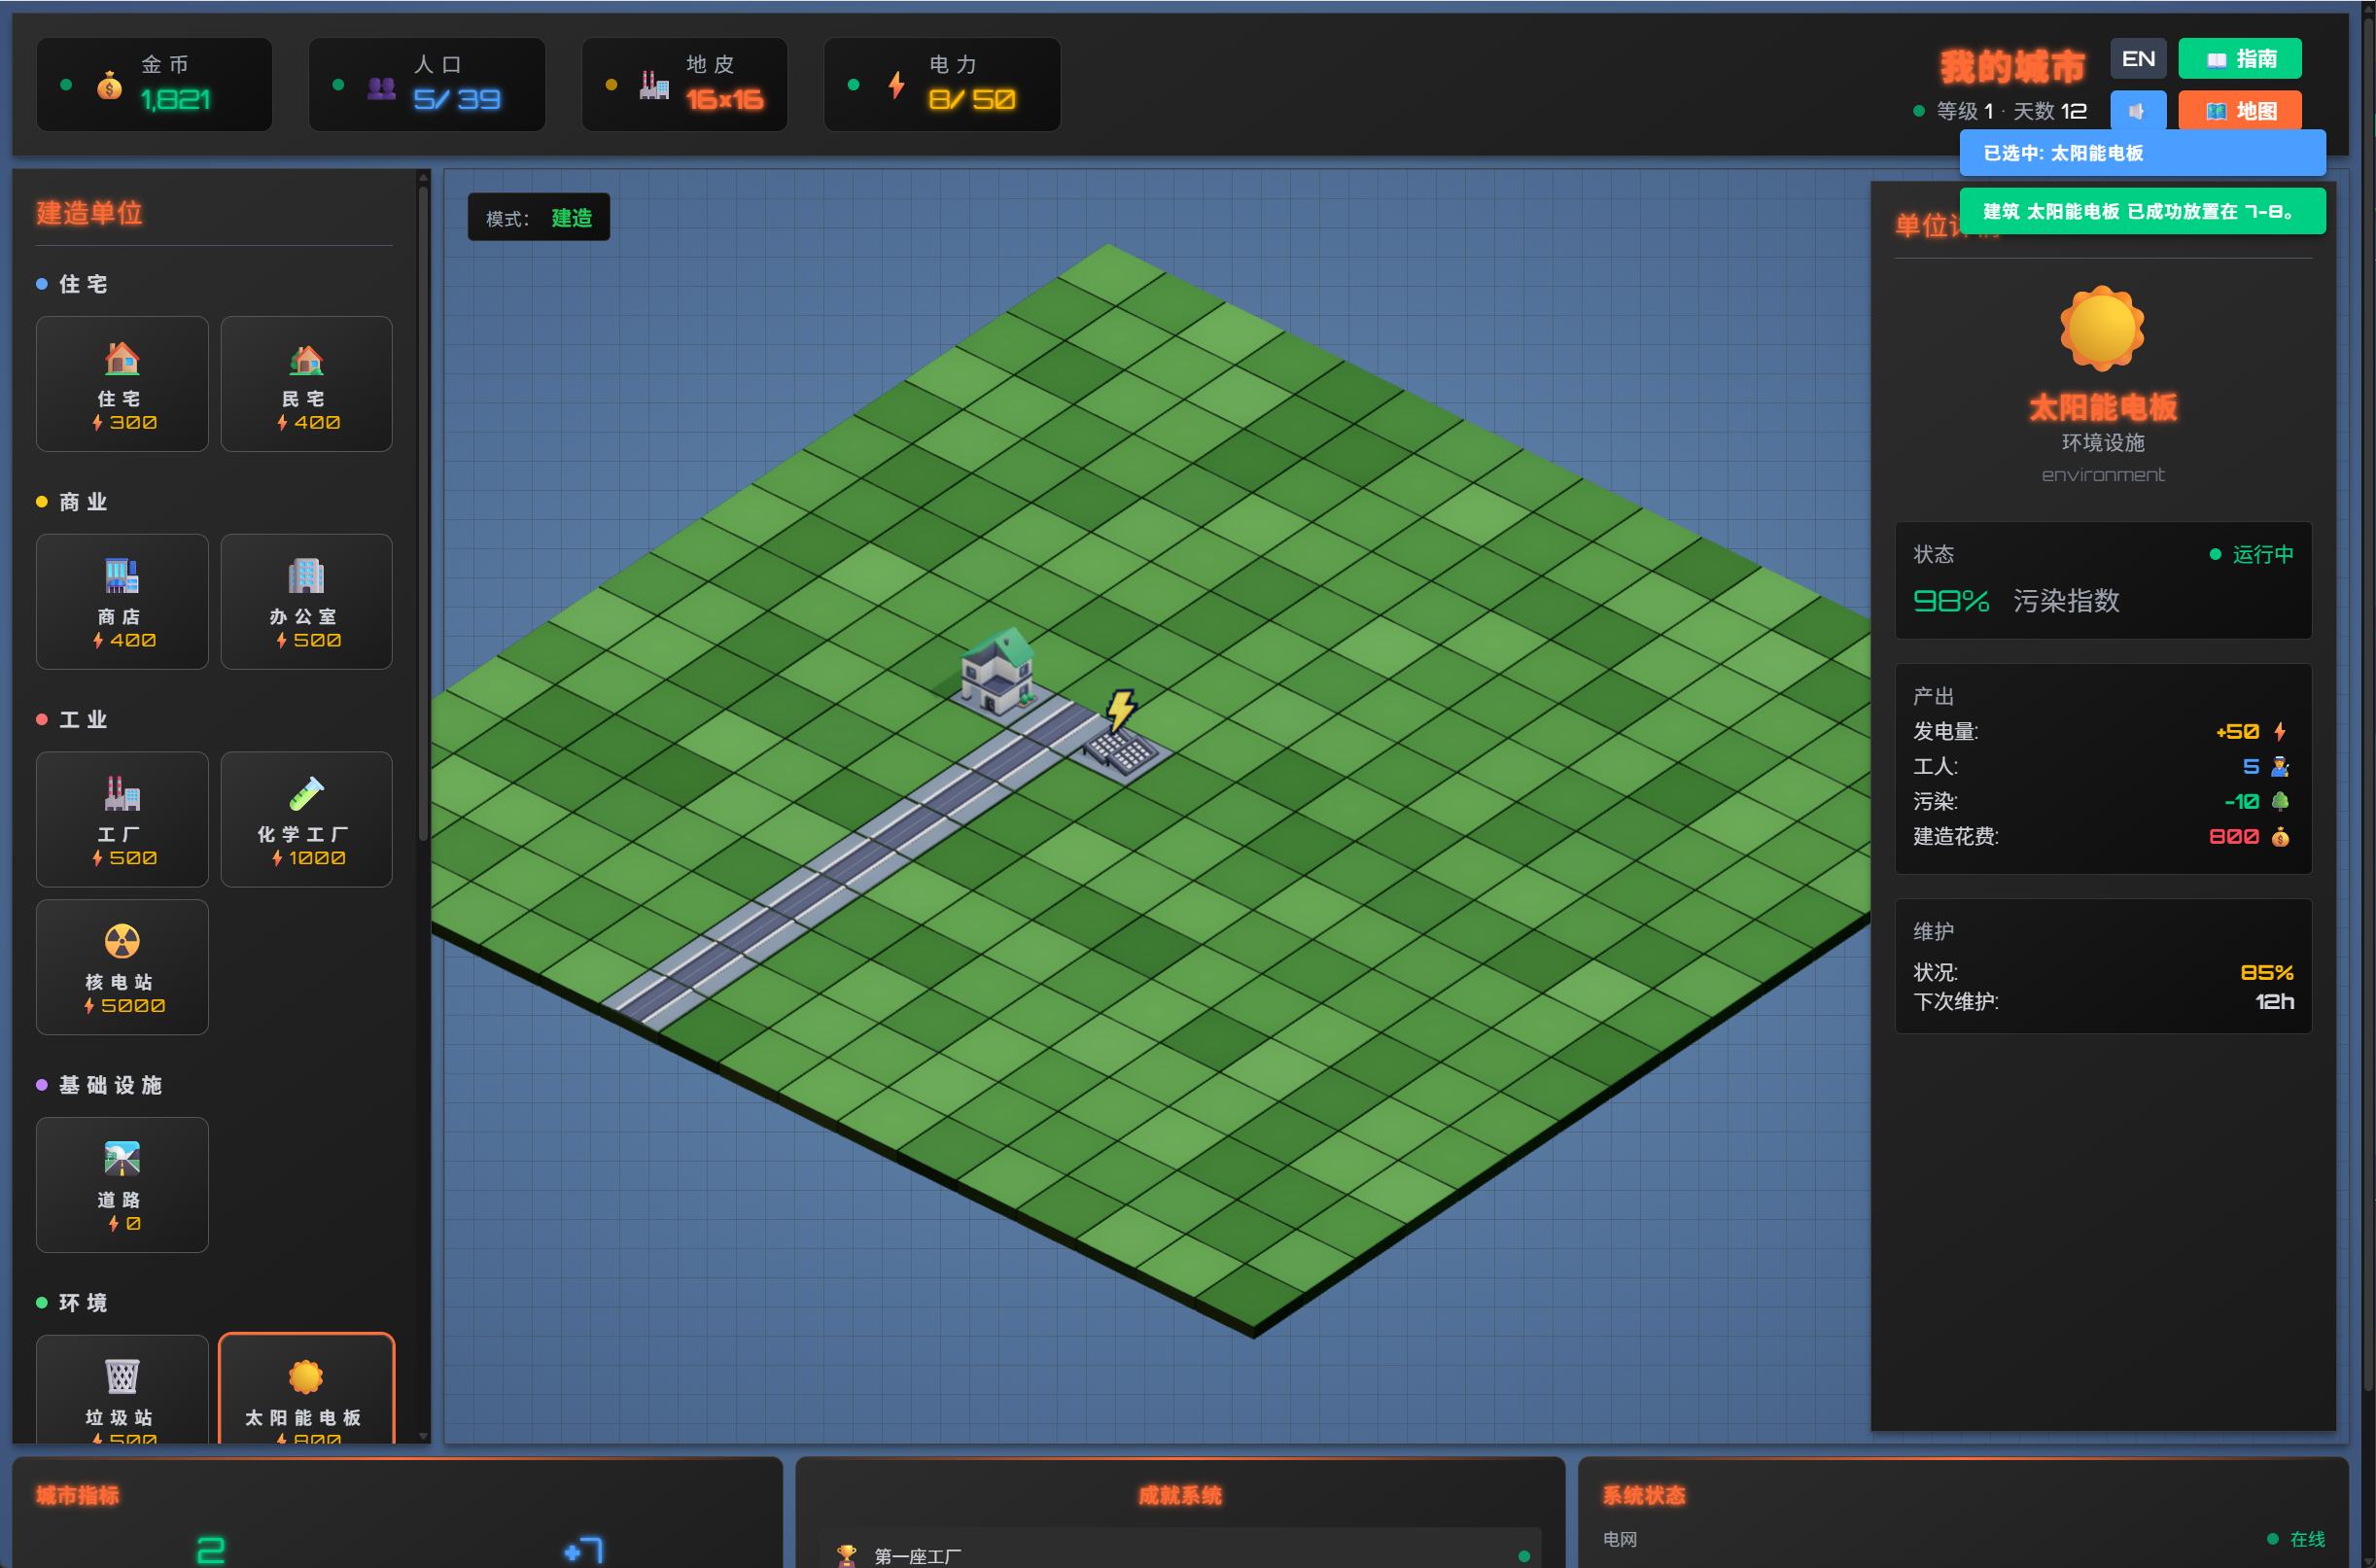Viewport: 2376px width, 1568px height.
Task: Click the solar panel tile on map
Action: tap(1122, 752)
